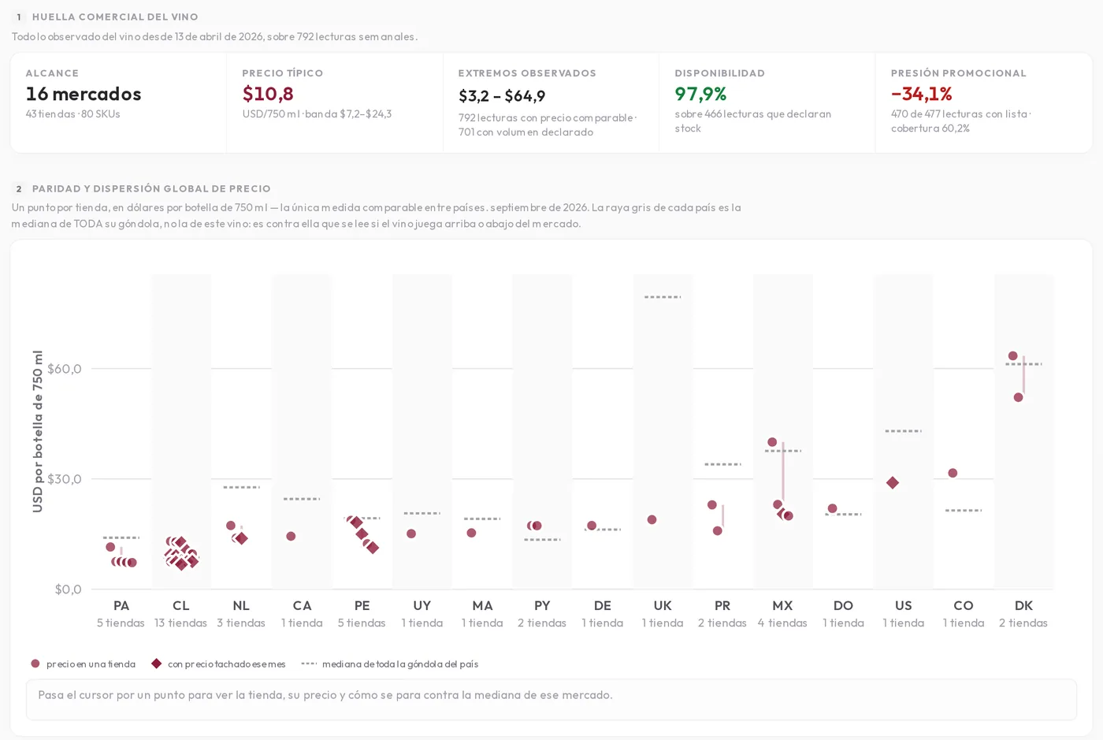
Task: Select the US dashed median line
Action: point(903,431)
